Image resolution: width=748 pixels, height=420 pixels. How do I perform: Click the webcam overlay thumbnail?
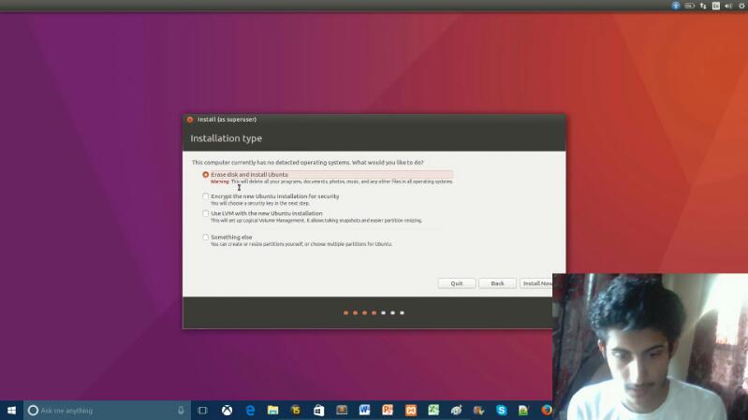(x=651, y=347)
